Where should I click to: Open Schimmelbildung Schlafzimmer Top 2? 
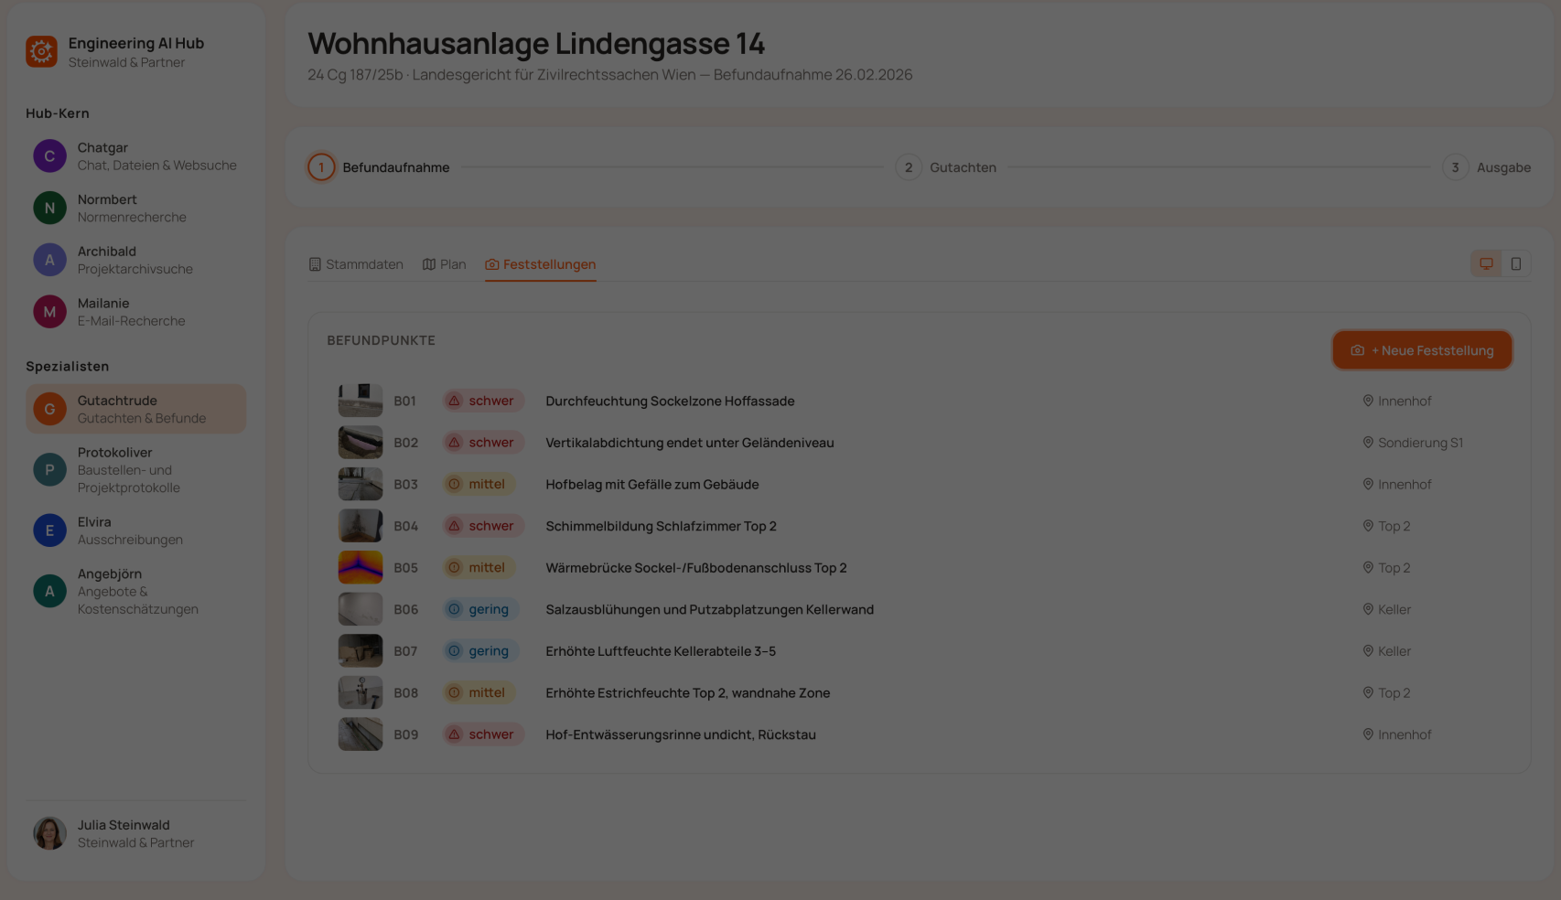(x=661, y=526)
